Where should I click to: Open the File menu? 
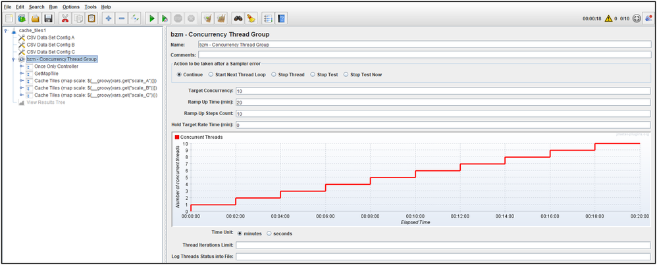pos(7,7)
